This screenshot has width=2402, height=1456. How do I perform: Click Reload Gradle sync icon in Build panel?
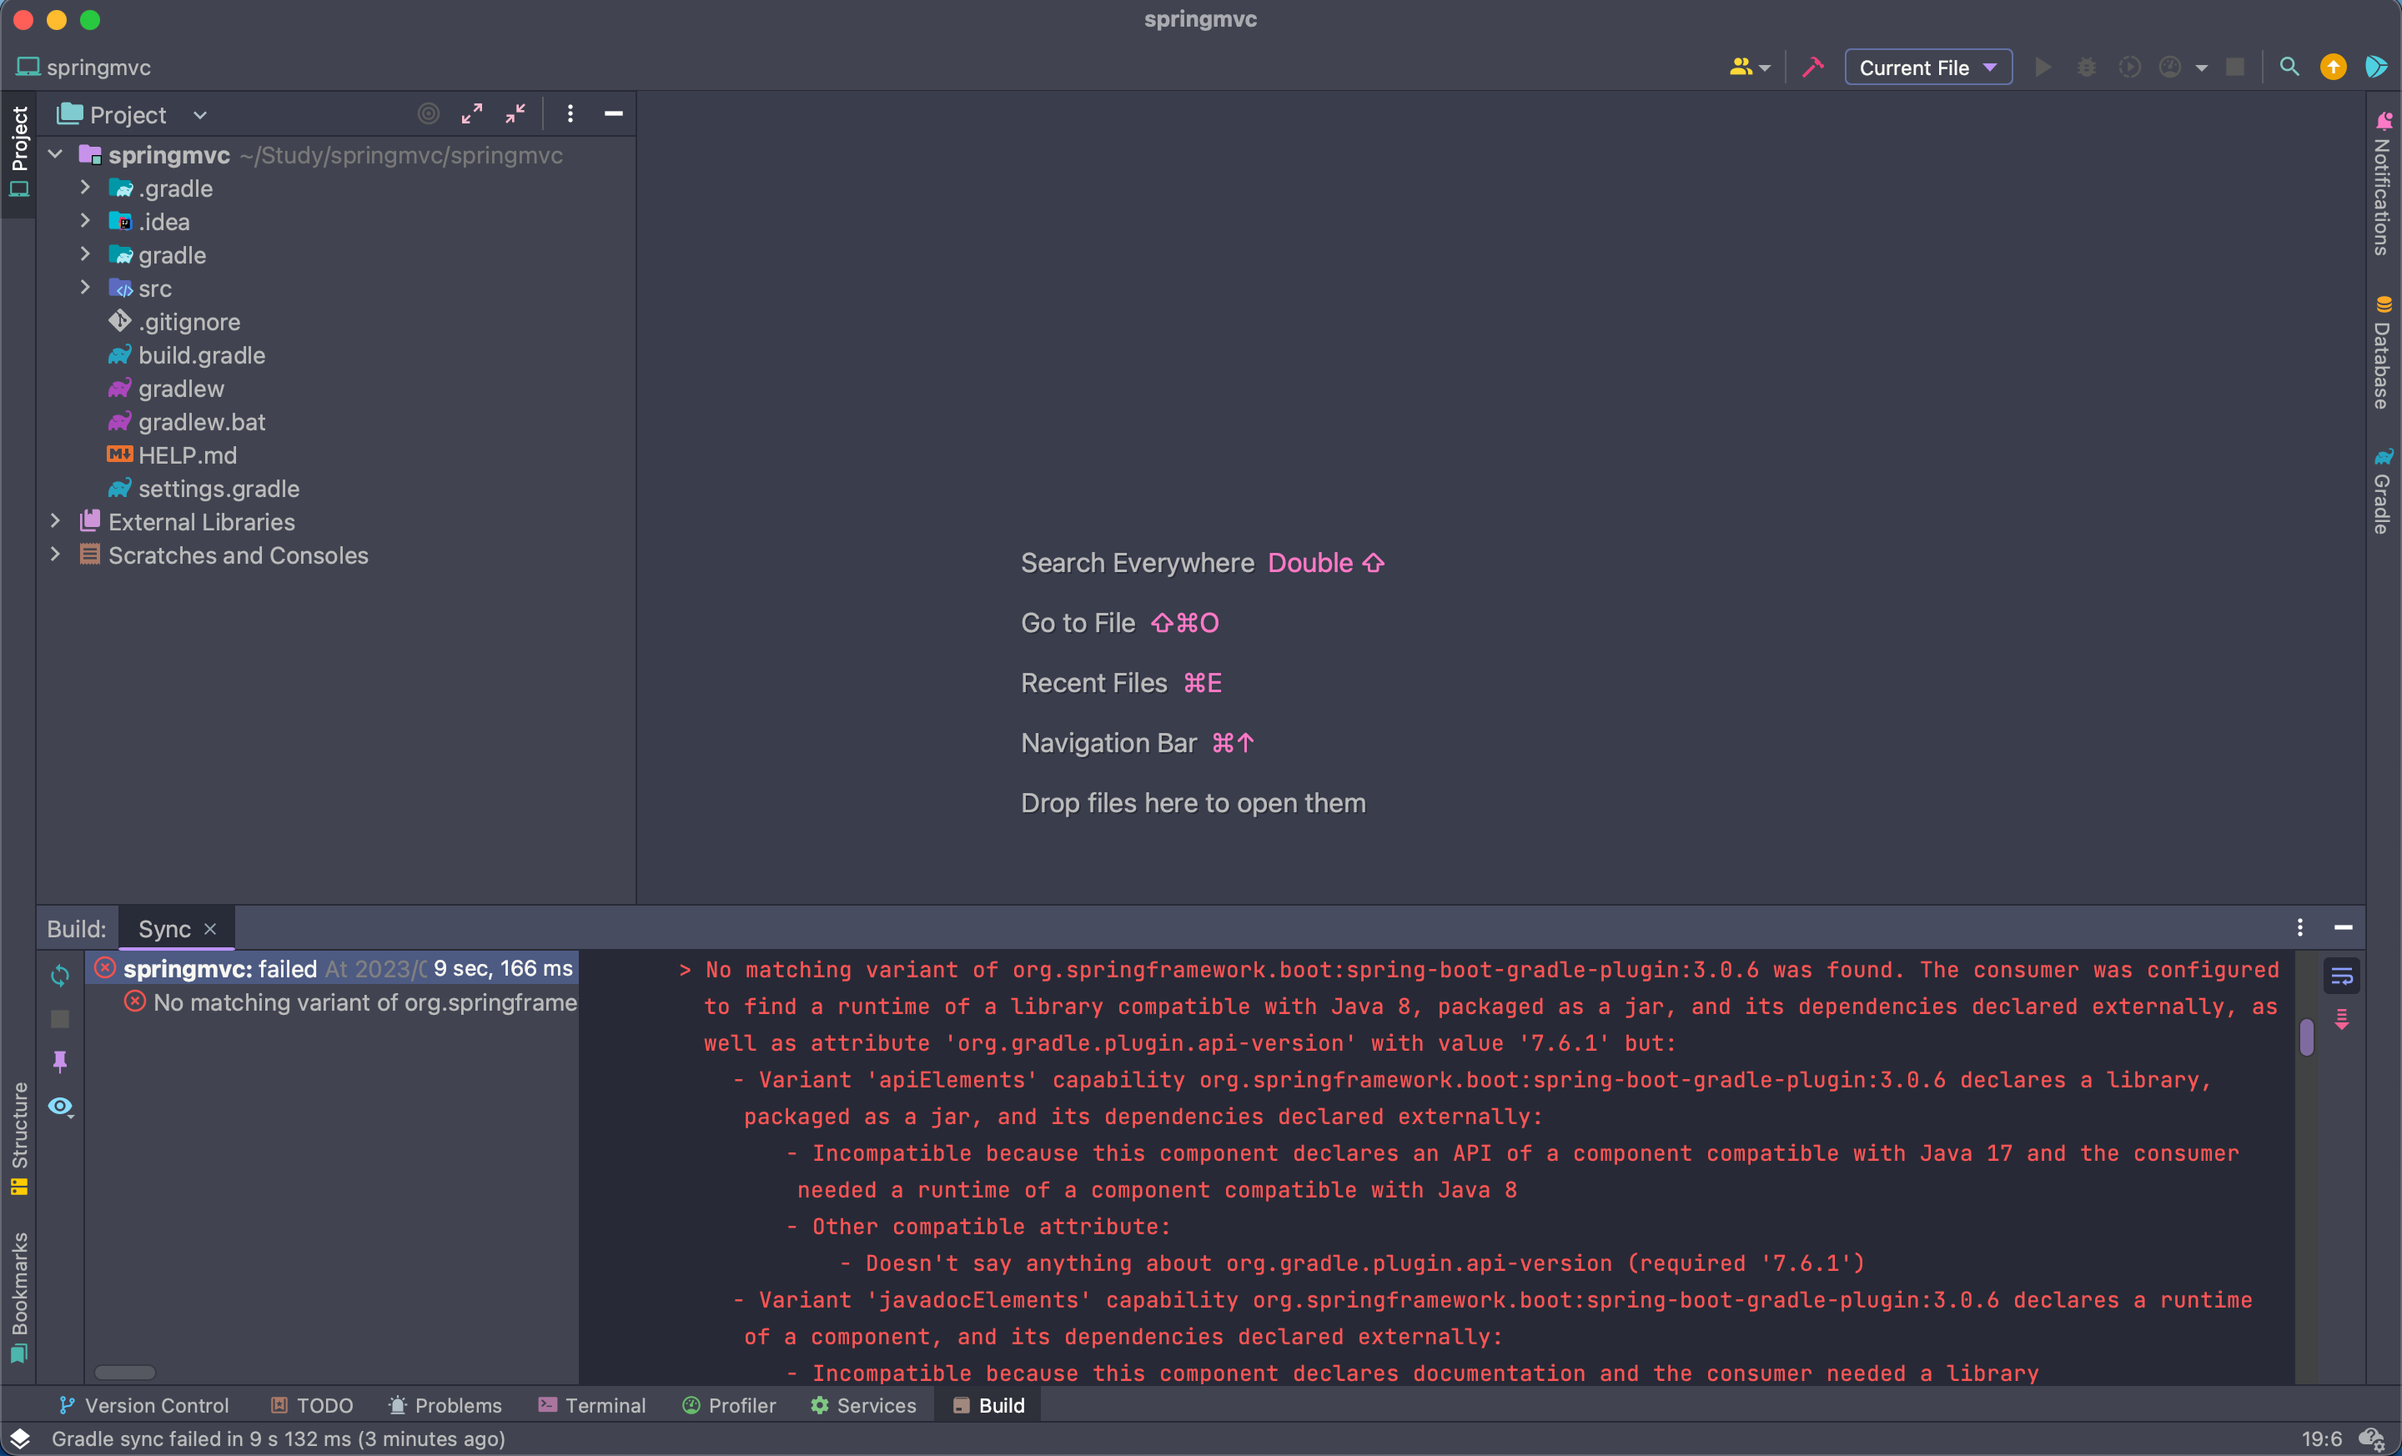click(60, 976)
